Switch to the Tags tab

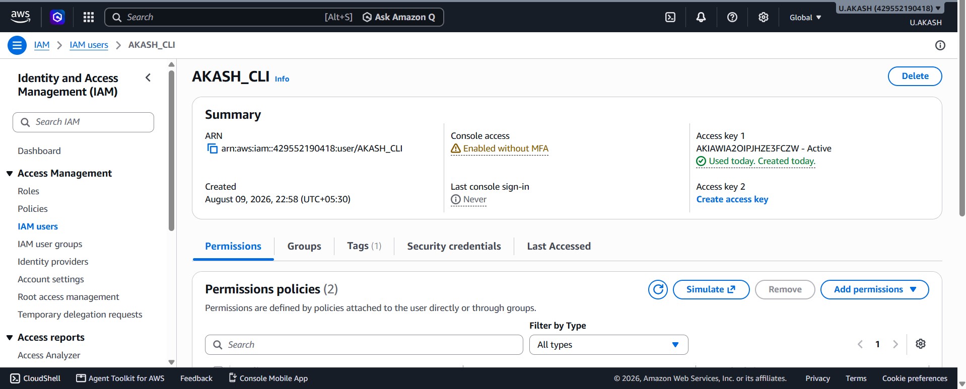(364, 246)
